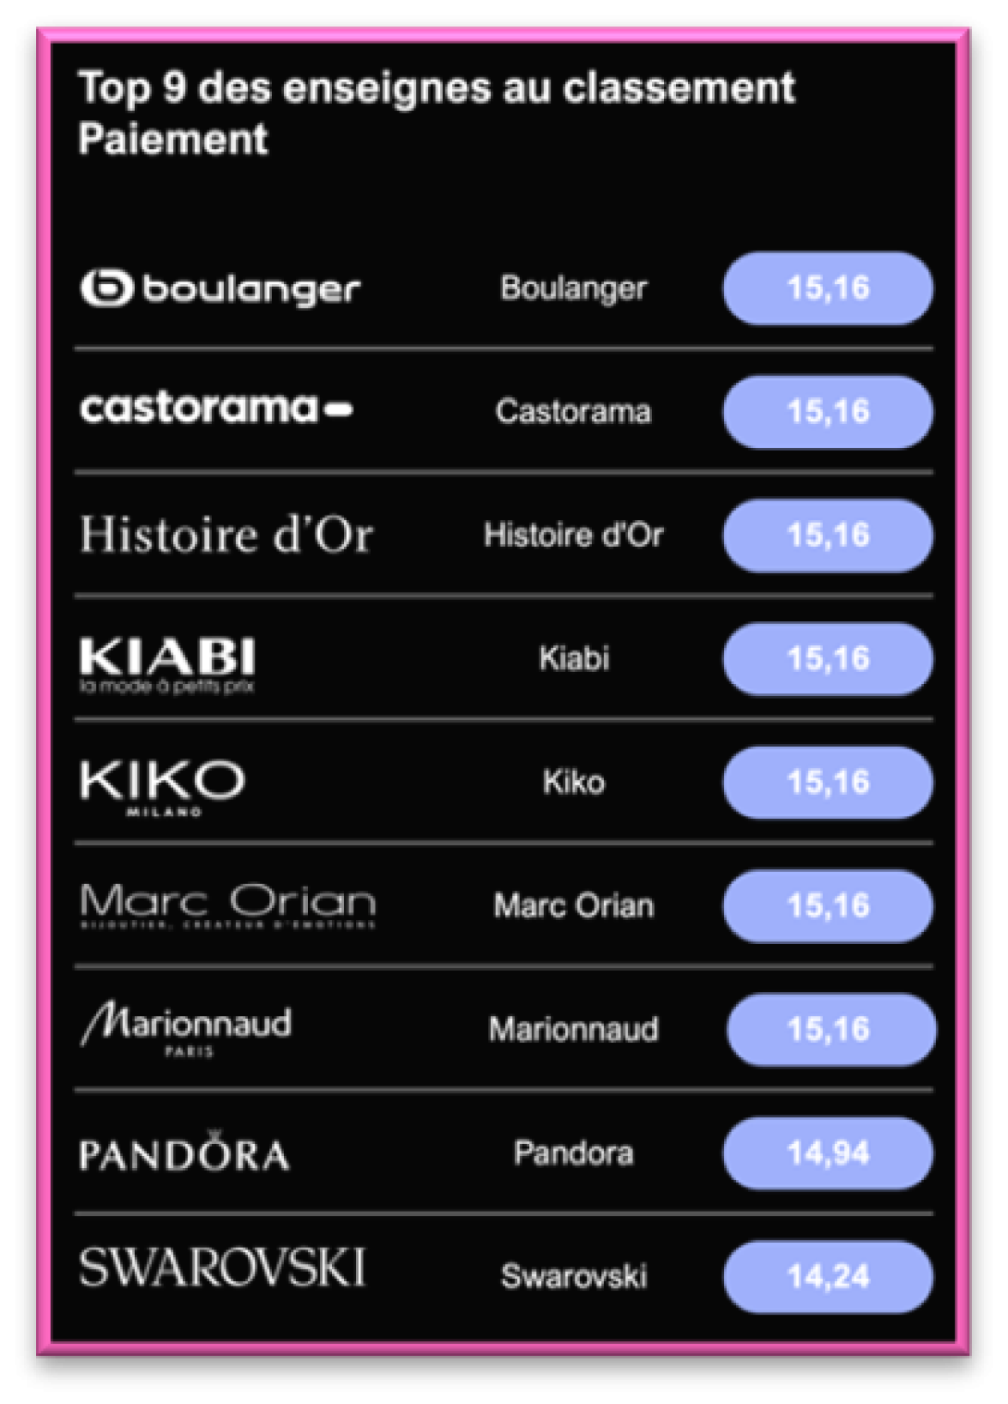The height and width of the screenshot is (1404, 1008).
Task: Select the Histoire d'Or text label
Action: click(573, 535)
